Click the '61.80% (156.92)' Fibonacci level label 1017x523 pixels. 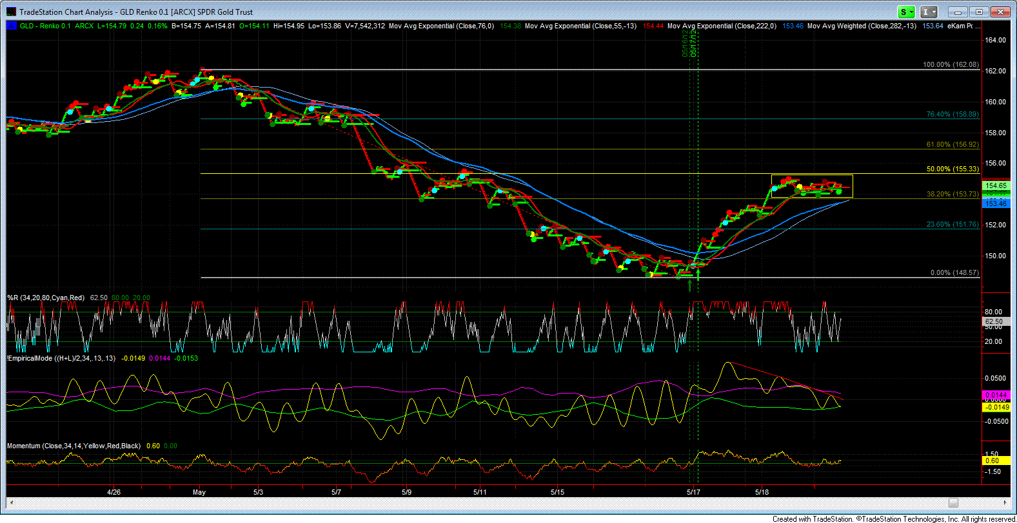pos(953,144)
